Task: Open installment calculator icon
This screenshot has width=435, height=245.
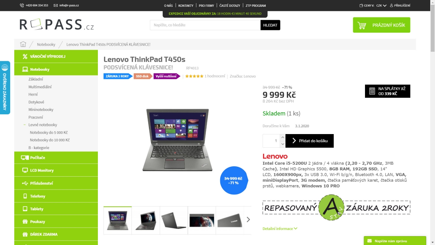Action: click(372, 91)
